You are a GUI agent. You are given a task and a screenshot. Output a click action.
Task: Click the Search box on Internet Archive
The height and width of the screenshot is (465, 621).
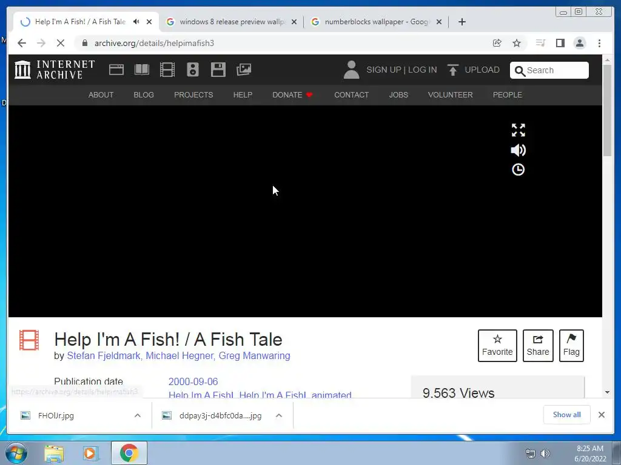549,70
